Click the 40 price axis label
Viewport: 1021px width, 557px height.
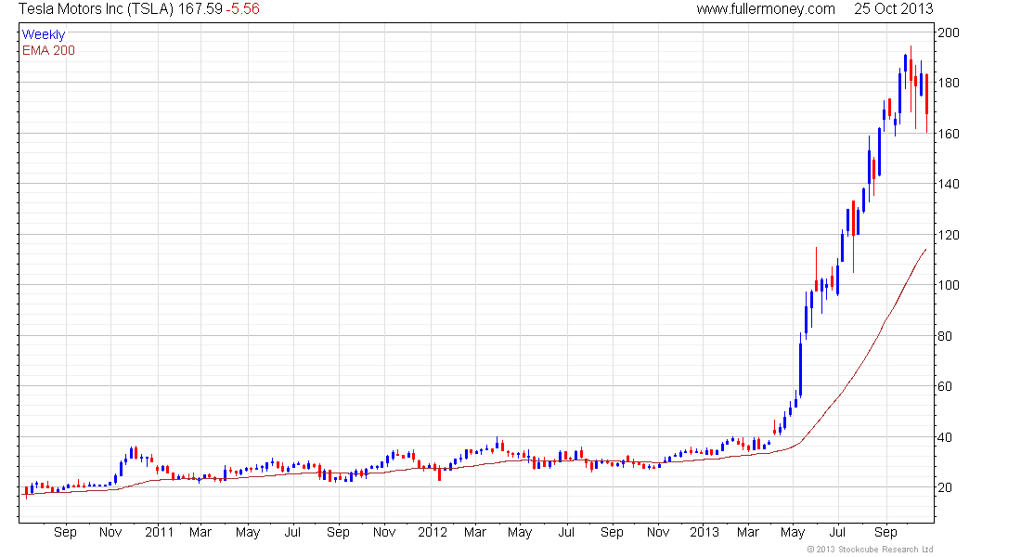[945, 437]
